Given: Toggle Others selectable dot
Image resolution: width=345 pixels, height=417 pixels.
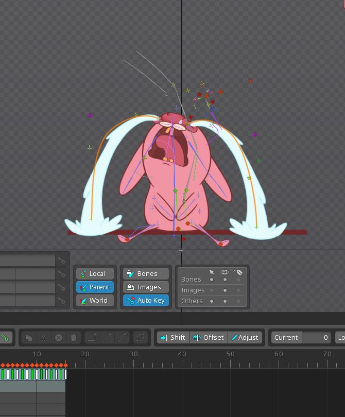Looking at the screenshot, I should tap(212, 301).
